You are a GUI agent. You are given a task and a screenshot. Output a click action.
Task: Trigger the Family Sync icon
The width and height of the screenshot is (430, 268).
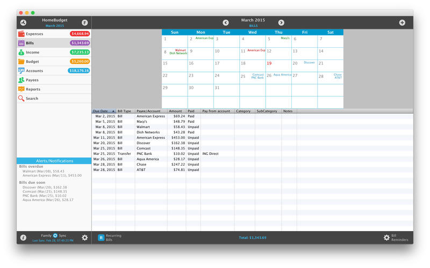55,235
